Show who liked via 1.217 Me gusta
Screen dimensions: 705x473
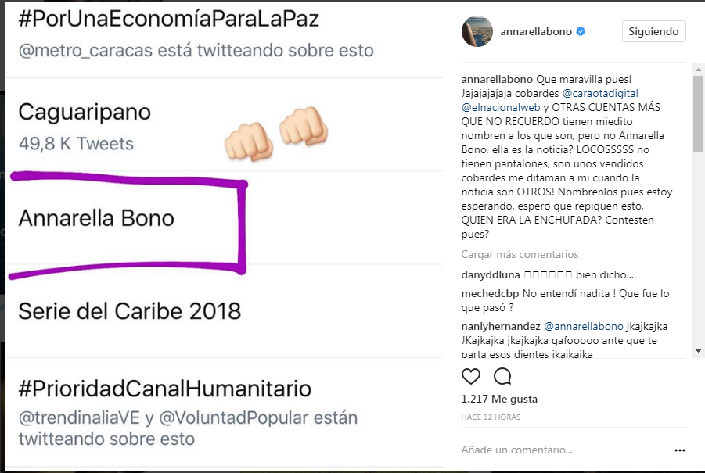click(499, 399)
